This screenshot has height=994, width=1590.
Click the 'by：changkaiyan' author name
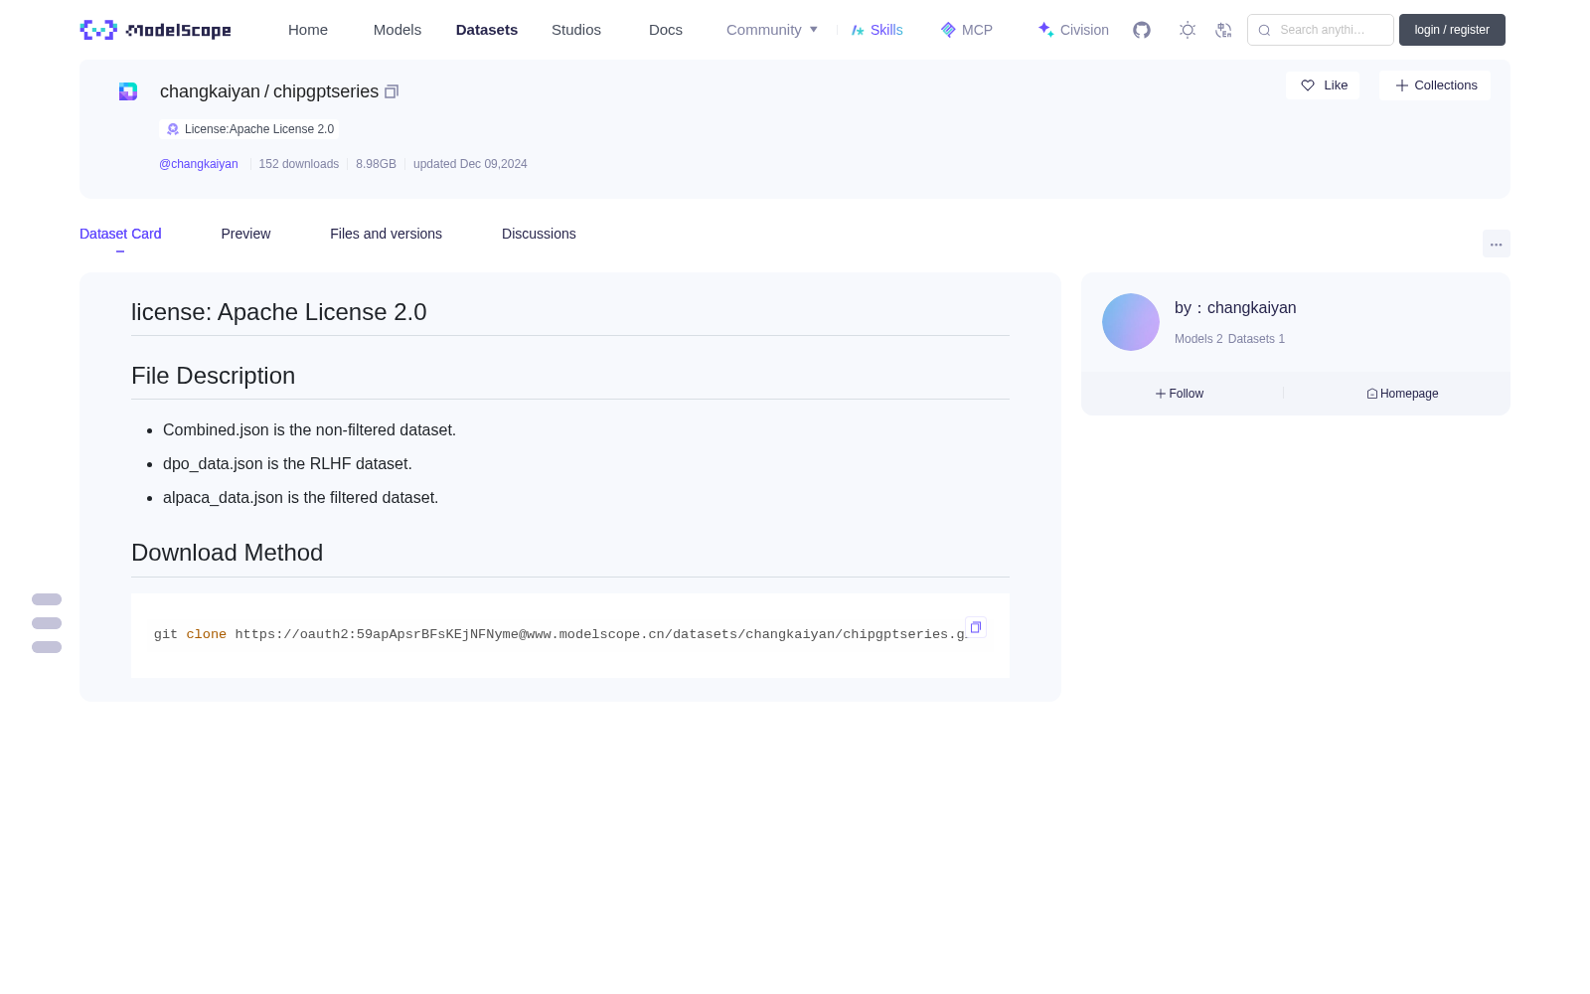click(1235, 308)
